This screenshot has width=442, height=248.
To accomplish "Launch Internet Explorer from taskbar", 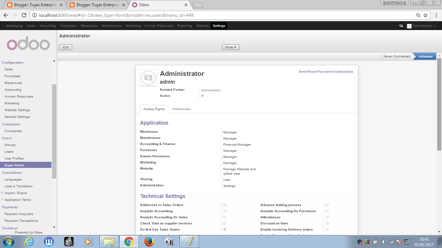I will pyautogui.click(x=29, y=242).
